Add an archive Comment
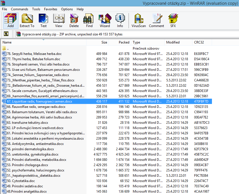The width and height of the screenshot is (239, 194). (156, 21)
